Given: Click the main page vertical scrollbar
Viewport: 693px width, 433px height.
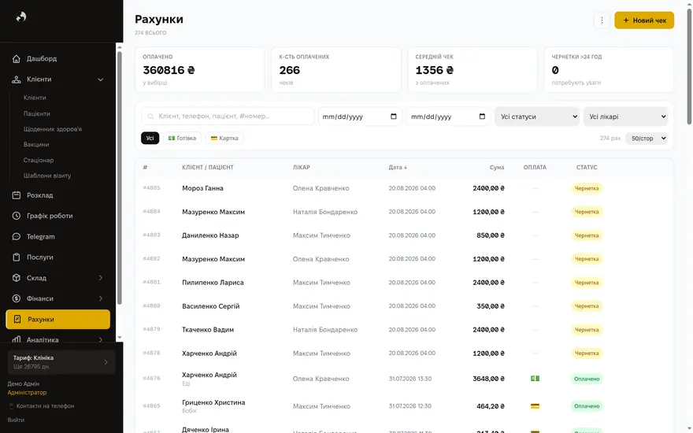Looking at the screenshot, I should 689,66.
